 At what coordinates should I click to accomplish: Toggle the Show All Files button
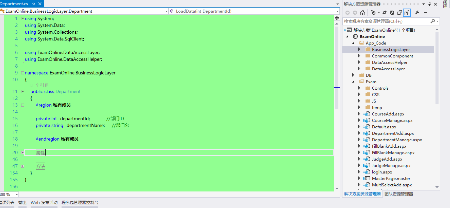(407, 13)
